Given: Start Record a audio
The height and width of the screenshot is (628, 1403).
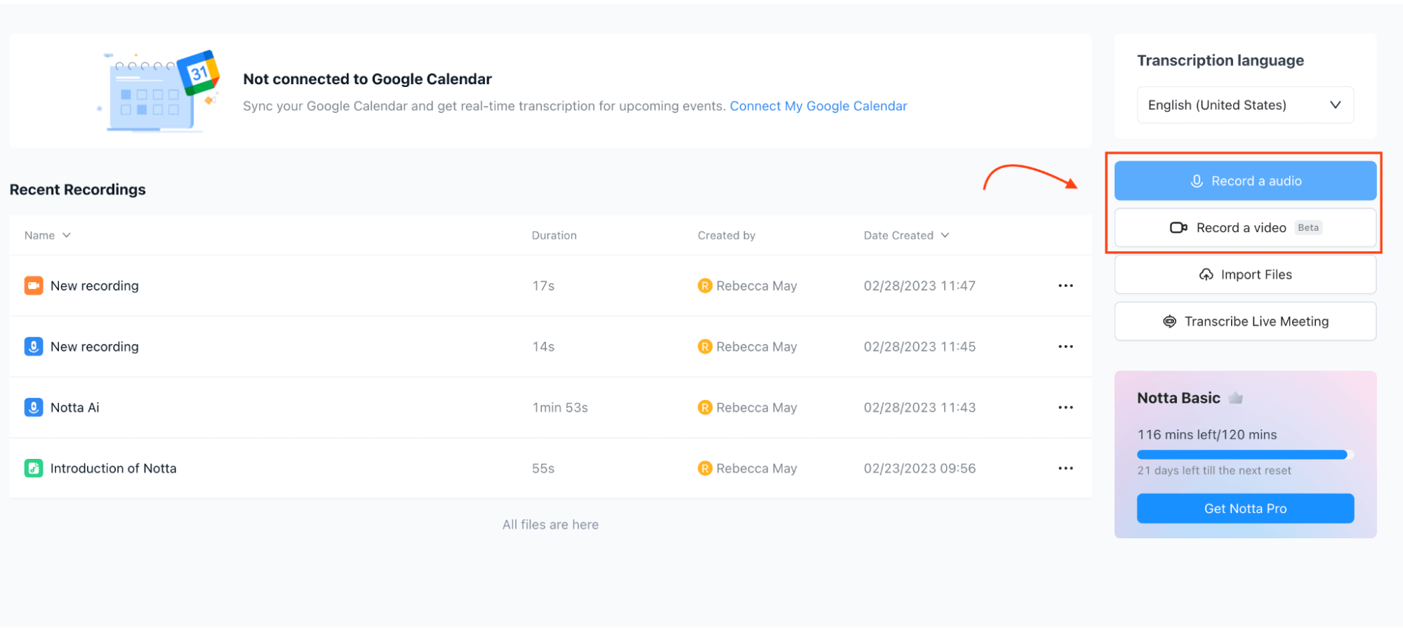Looking at the screenshot, I should tap(1245, 181).
